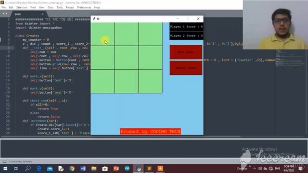Open the Tools menu
The height and width of the screenshot is (173, 308).
tap(60, 8)
